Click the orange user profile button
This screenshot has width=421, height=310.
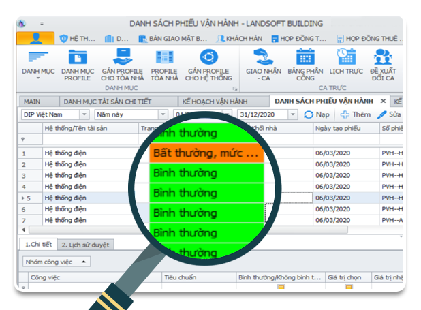(35, 38)
